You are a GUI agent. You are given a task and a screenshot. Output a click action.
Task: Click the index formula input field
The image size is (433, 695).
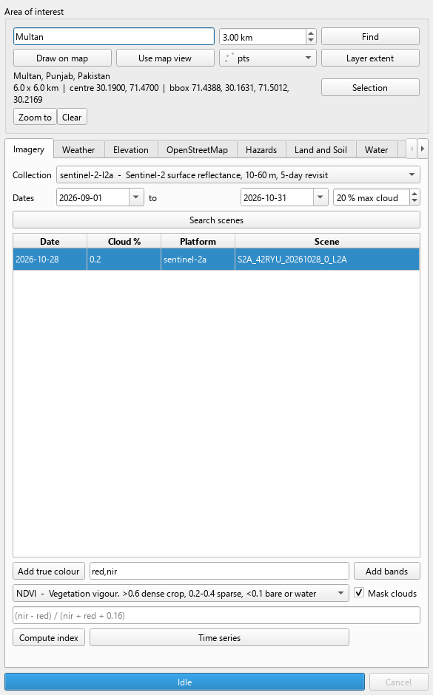(216, 616)
